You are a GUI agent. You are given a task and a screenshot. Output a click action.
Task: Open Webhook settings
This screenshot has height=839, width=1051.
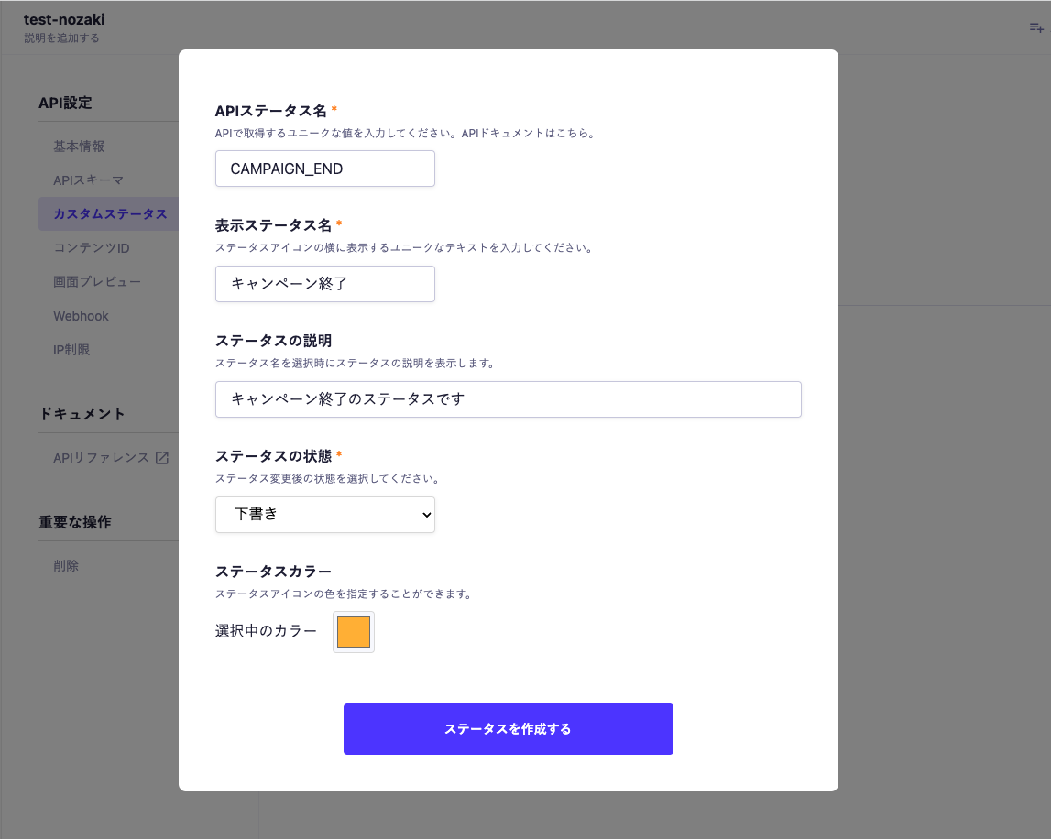[x=81, y=316]
